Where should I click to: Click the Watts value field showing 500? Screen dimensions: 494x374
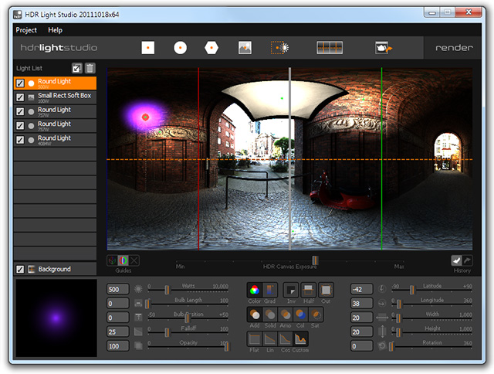click(117, 289)
